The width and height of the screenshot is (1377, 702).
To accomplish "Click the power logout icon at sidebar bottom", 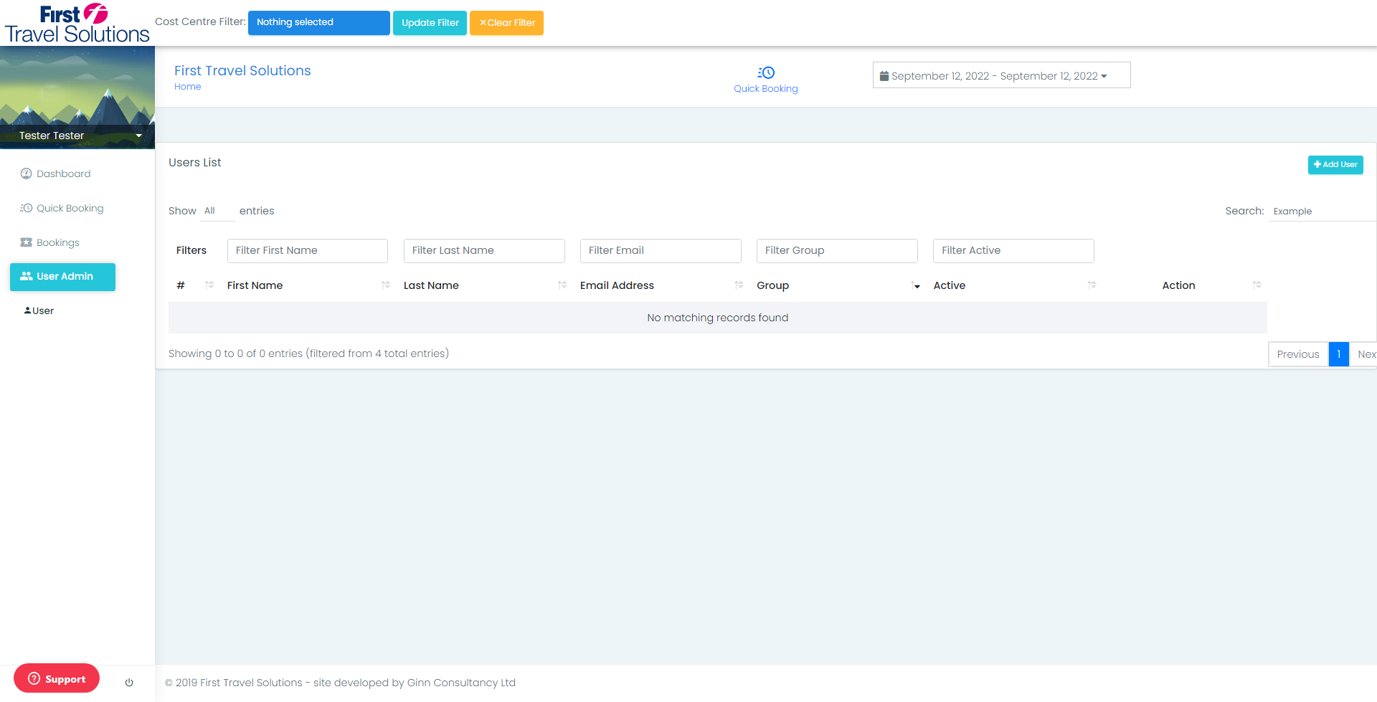I will pyautogui.click(x=129, y=683).
